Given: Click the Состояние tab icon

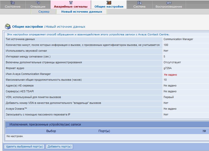Looking at the screenshot, I should pos(12,3).
